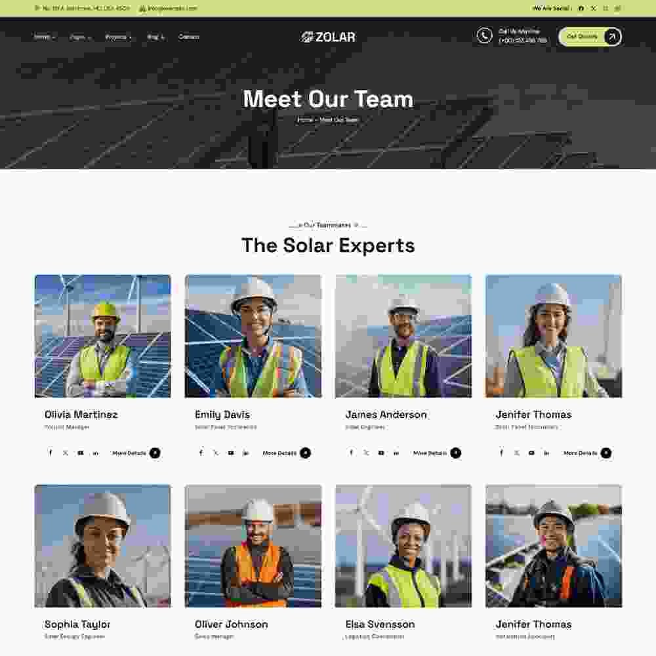This screenshot has width=656, height=656.
Task: Click the phone call icon in header
Action: tap(485, 36)
